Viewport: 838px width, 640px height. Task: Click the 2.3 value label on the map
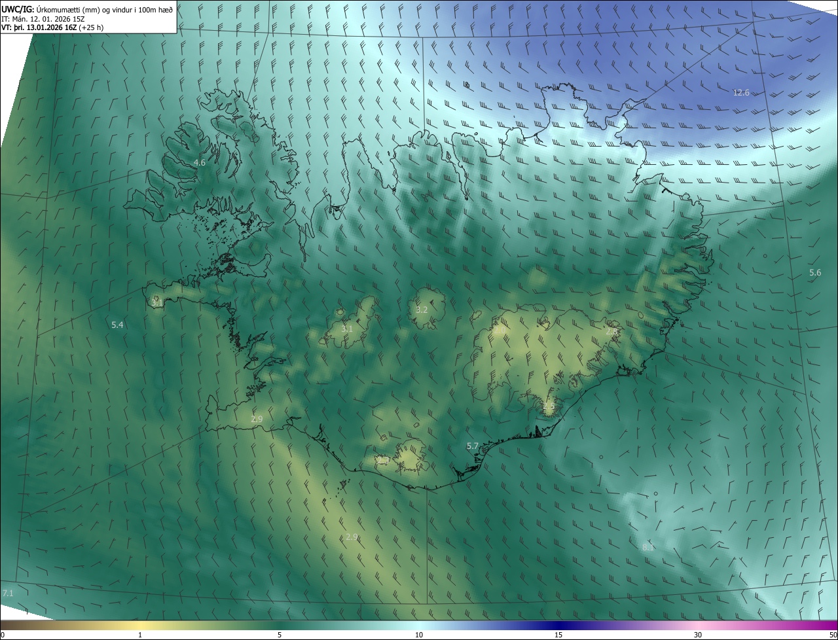click(x=383, y=461)
